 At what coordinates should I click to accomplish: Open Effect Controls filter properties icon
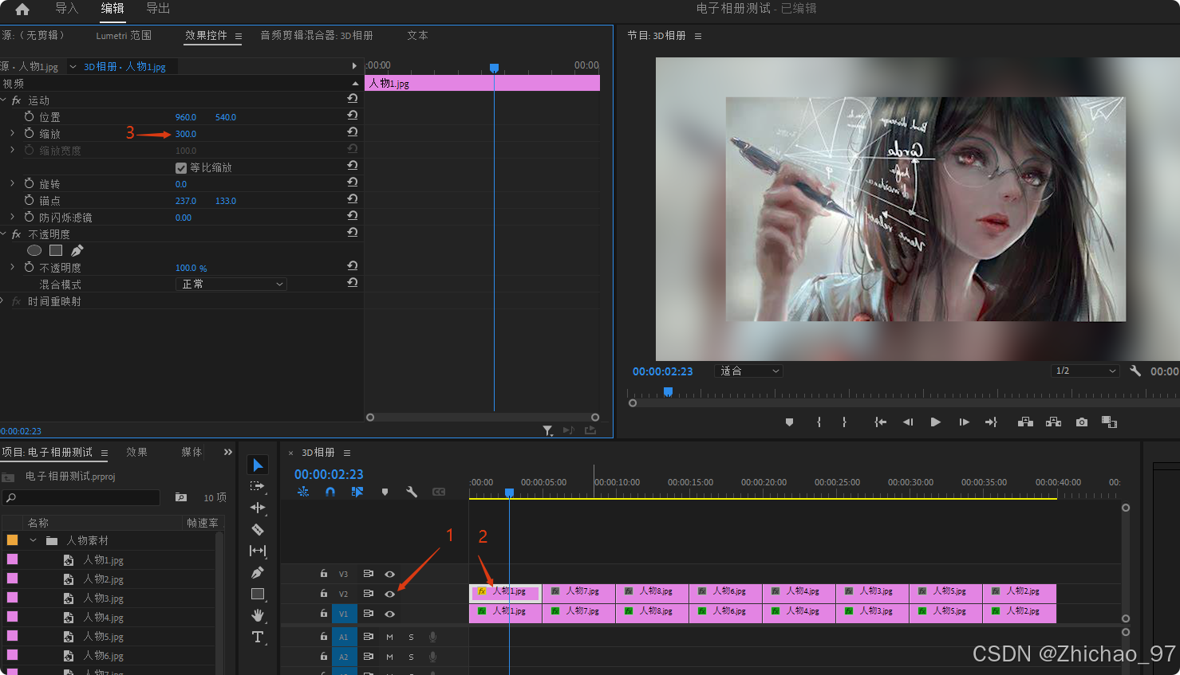click(548, 430)
